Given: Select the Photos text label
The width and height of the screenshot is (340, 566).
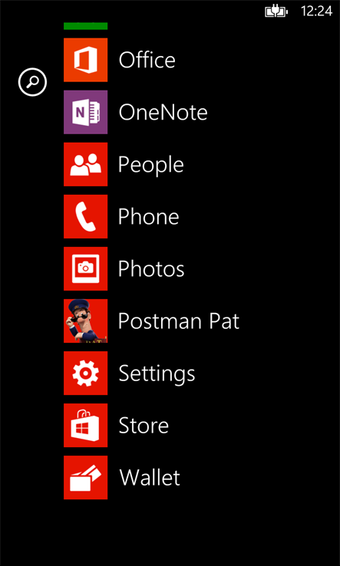Looking at the screenshot, I should (x=151, y=269).
